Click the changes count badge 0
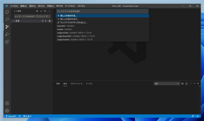This screenshot has height=121, width=204. (x=49, y=21)
